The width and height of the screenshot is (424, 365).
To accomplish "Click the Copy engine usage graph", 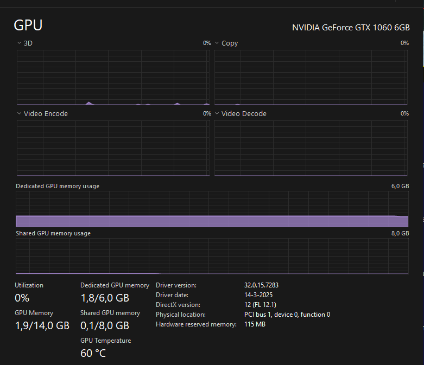I will click(x=311, y=77).
